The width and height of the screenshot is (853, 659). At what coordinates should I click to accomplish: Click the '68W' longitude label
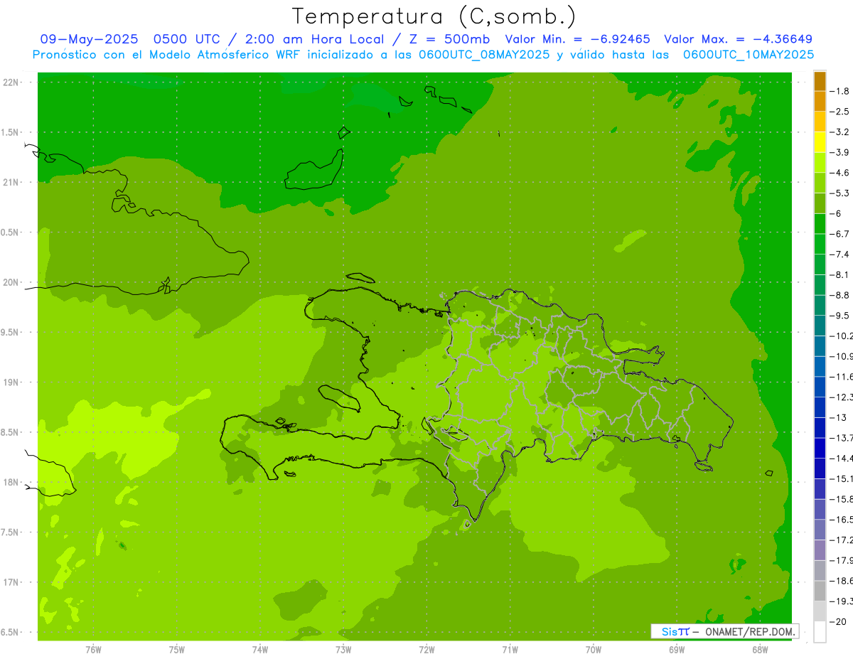[x=760, y=650]
